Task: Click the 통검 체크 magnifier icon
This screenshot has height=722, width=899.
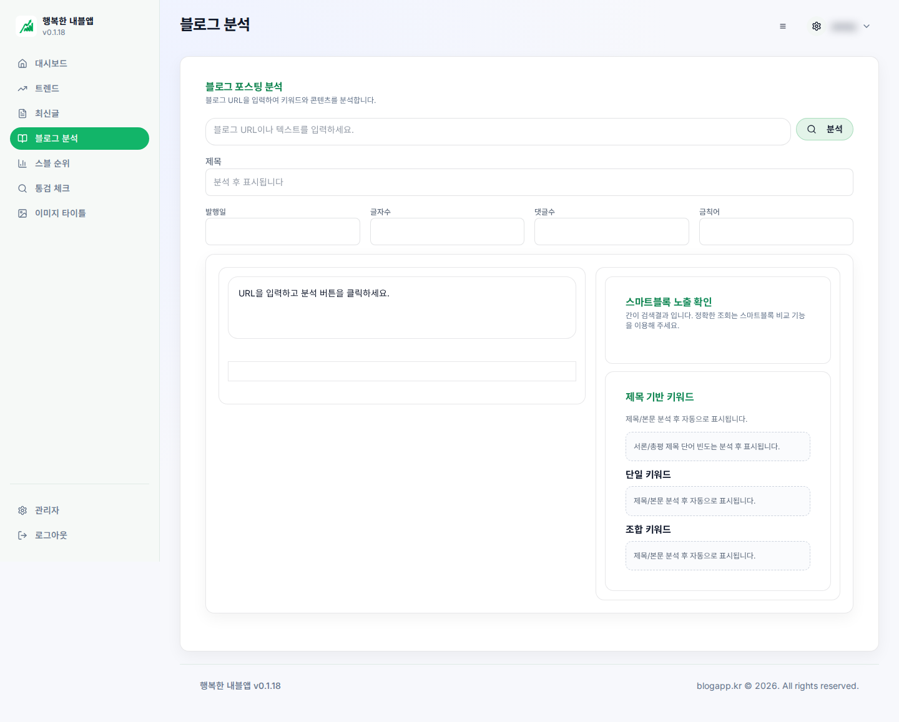Action: click(x=22, y=188)
